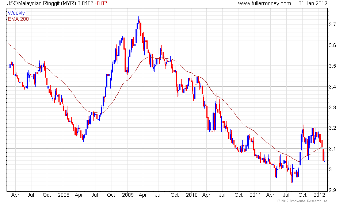Viewport: 358px width, 204px height.
Task: Click the 2008 year label on time axis
Action: (x=64, y=195)
